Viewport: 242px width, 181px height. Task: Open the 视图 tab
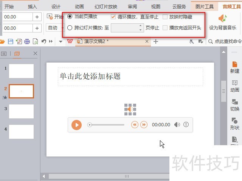(156, 7)
